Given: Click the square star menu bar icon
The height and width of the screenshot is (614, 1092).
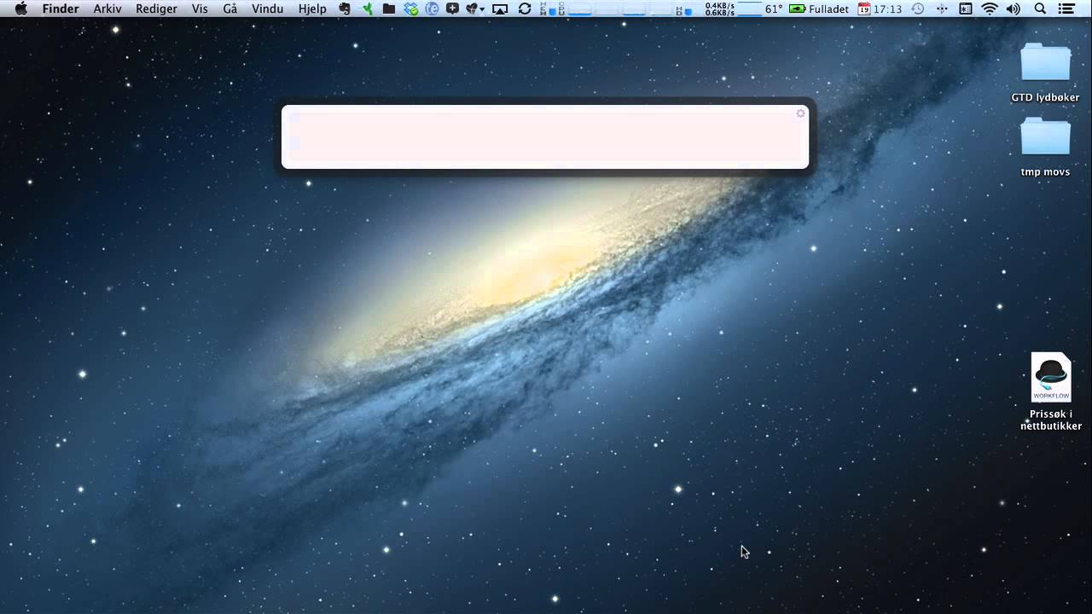Looking at the screenshot, I should (x=966, y=9).
